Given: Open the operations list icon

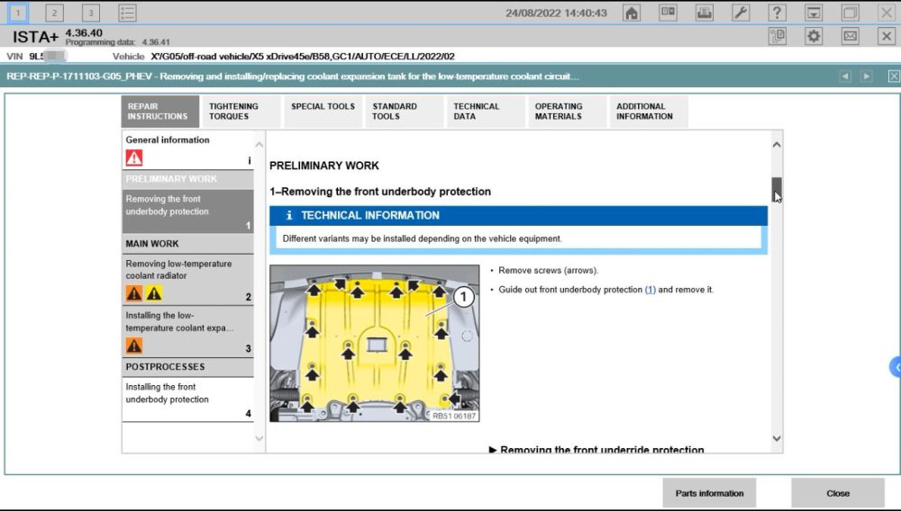Looking at the screenshot, I should coord(127,13).
